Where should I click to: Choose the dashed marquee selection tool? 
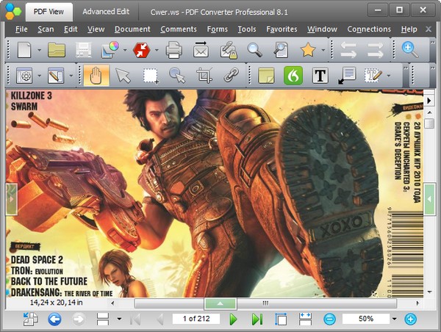pos(151,76)
